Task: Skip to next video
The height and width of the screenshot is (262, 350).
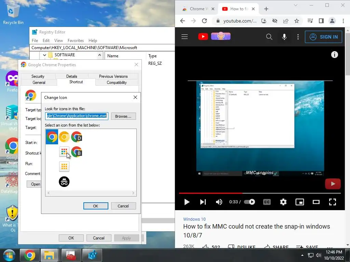Action: [203, 202]
